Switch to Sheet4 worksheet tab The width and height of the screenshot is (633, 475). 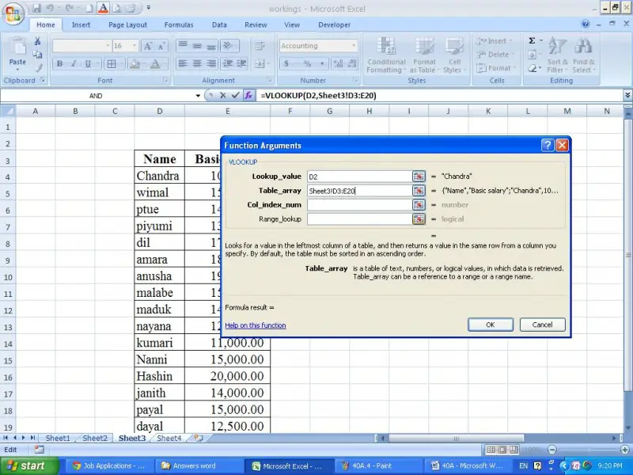[169, 439]
